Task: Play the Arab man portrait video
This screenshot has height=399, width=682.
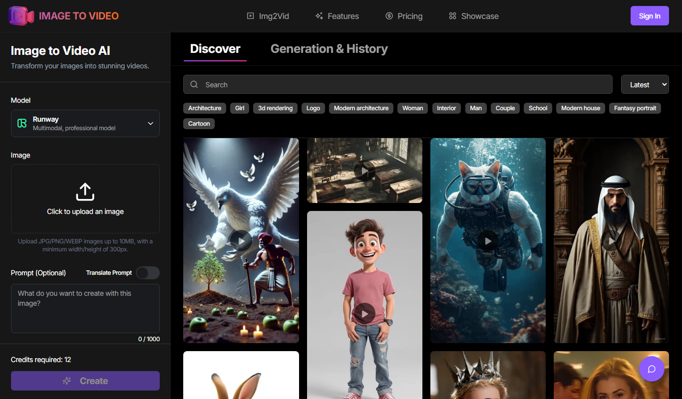Action: click(611, 241)
